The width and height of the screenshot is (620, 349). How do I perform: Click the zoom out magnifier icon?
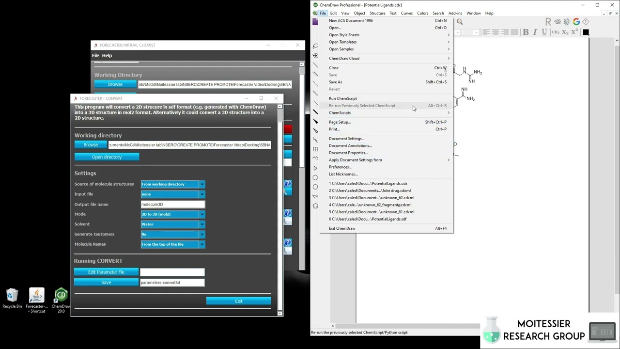[x=460, y=22]
